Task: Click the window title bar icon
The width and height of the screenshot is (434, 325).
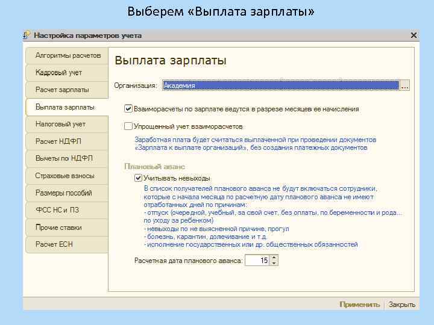Action: (27, 35)
